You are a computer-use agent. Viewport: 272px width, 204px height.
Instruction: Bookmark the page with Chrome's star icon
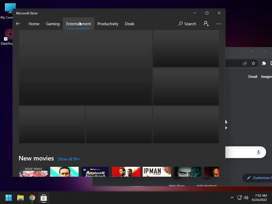coord(253,63)
